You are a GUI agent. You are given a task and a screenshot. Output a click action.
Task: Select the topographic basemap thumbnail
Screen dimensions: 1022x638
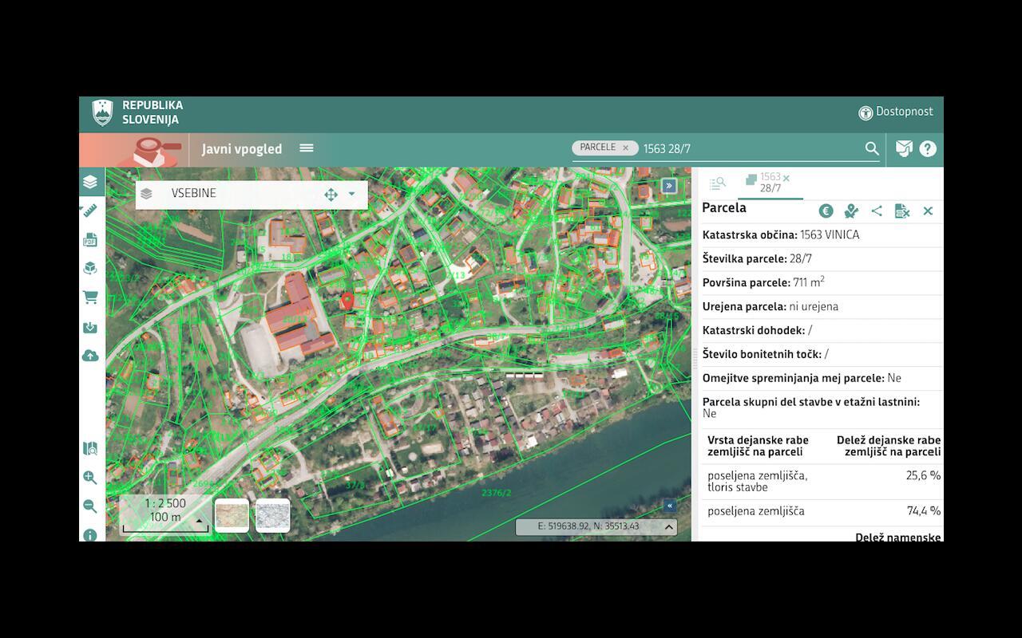[232, 515]
